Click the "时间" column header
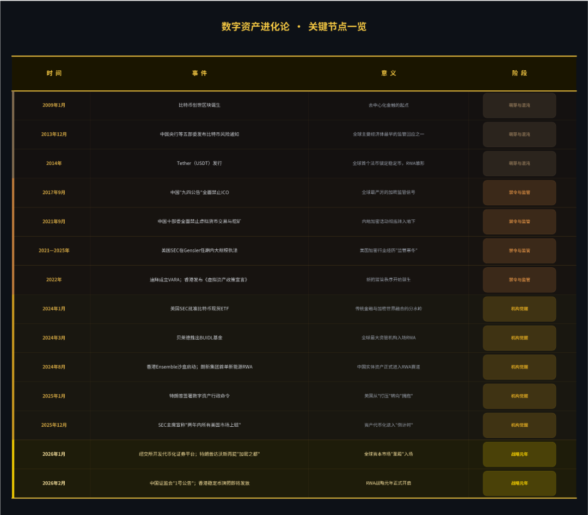Image resolution: width=588 pixels, height=515 pixels. (54, 73)
